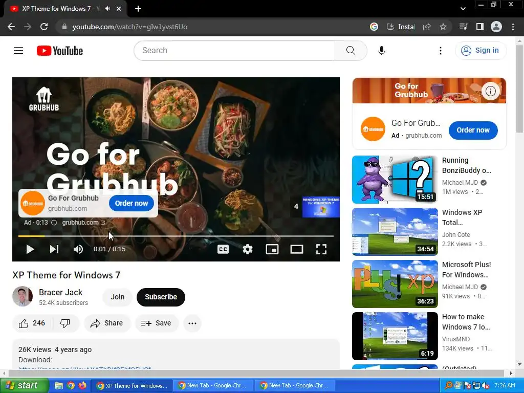Image resolution: width=524 pixels, height=393 pixels.
Task: Click the system tray volume icon
Action: [485, 386]
